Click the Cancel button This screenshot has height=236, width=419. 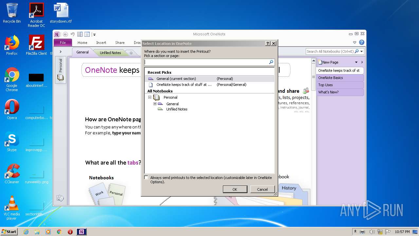262,189
